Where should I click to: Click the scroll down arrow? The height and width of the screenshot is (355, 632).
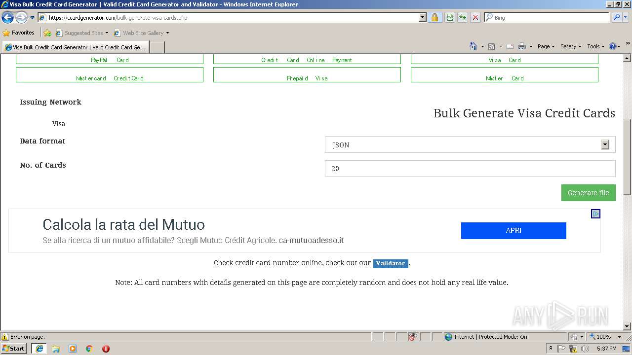pyautogui.click(x=627, y=326)
